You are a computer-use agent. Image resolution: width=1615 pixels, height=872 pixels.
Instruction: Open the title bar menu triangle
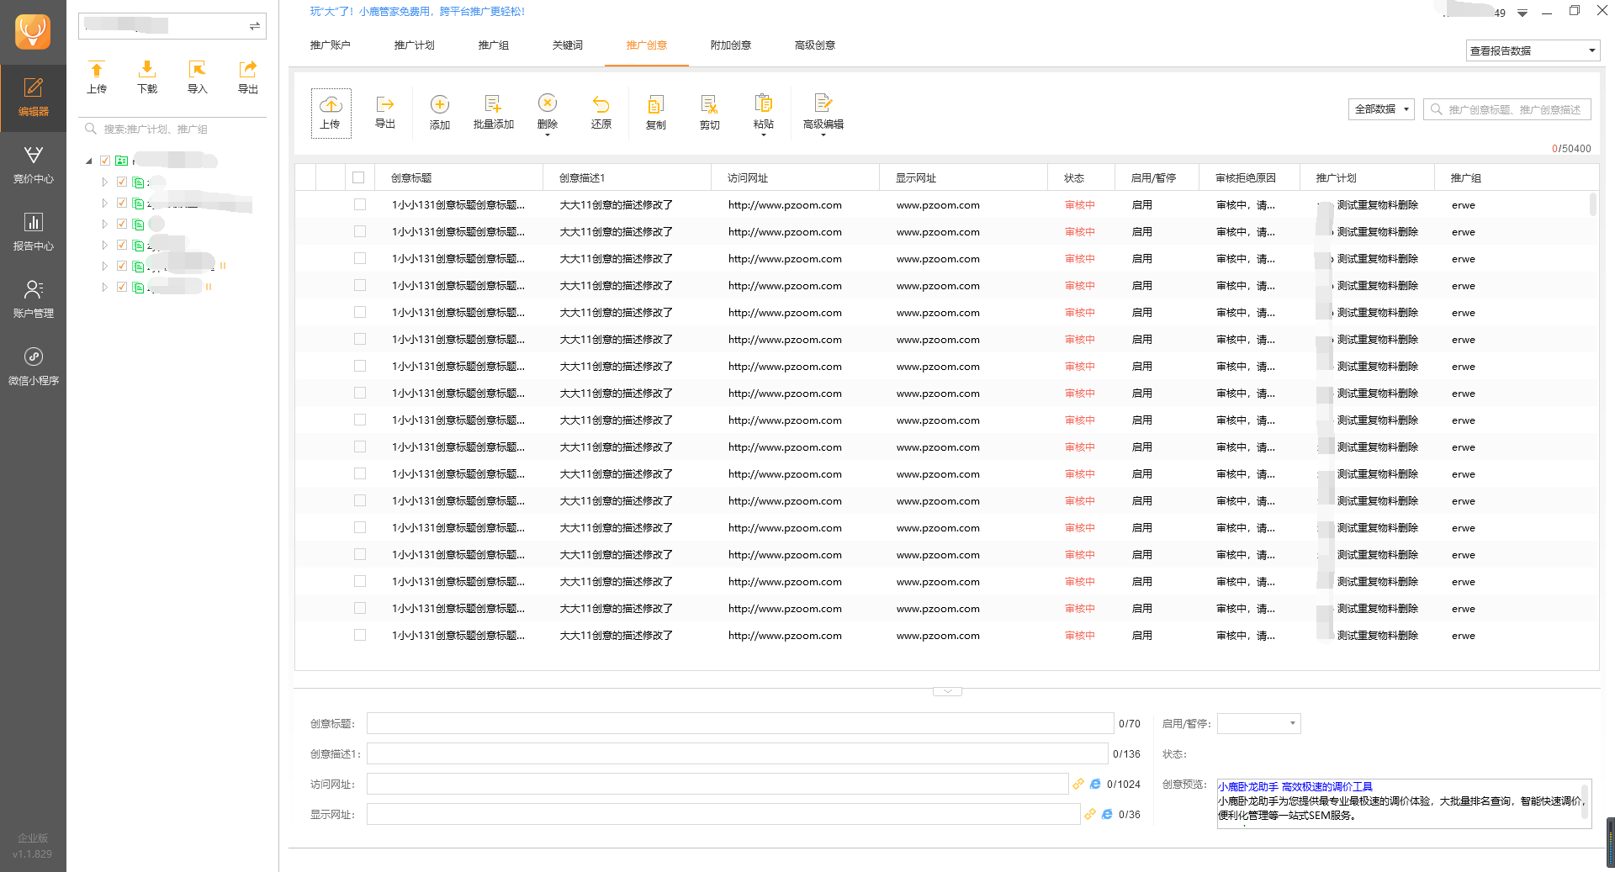pyautogui.click(x=1522, y=13)
